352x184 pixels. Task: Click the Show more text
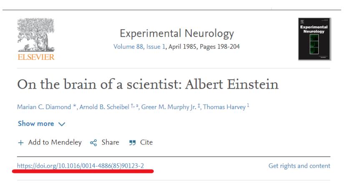[36, 124]
